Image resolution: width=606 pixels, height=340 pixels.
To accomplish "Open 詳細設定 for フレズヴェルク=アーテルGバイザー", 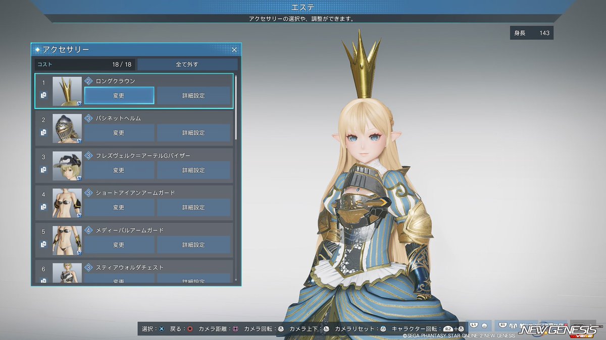I will [x=193, y=170].
